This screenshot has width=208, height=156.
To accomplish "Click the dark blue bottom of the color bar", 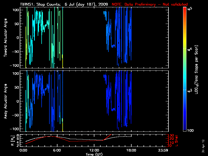I will tap(185, 129).
